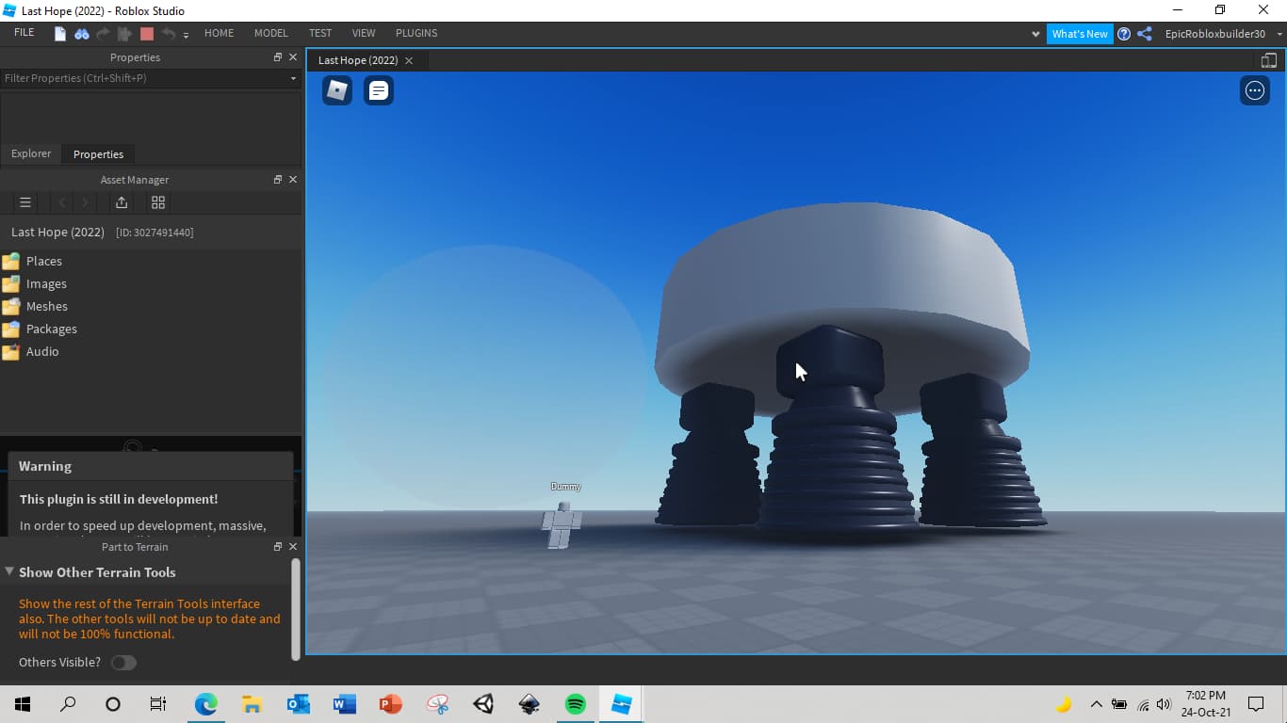Open the Filter Properties dropdown arrow

point(293,78)
